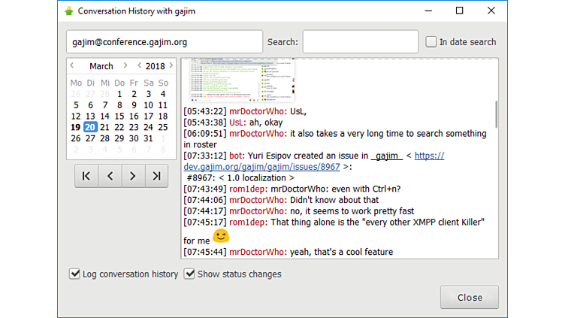Go to previous day's history
Screen dimensions: 565x318
point(110,176)
